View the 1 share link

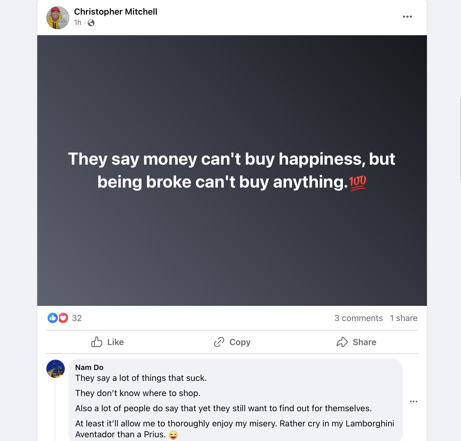click(x=403, y=318)
